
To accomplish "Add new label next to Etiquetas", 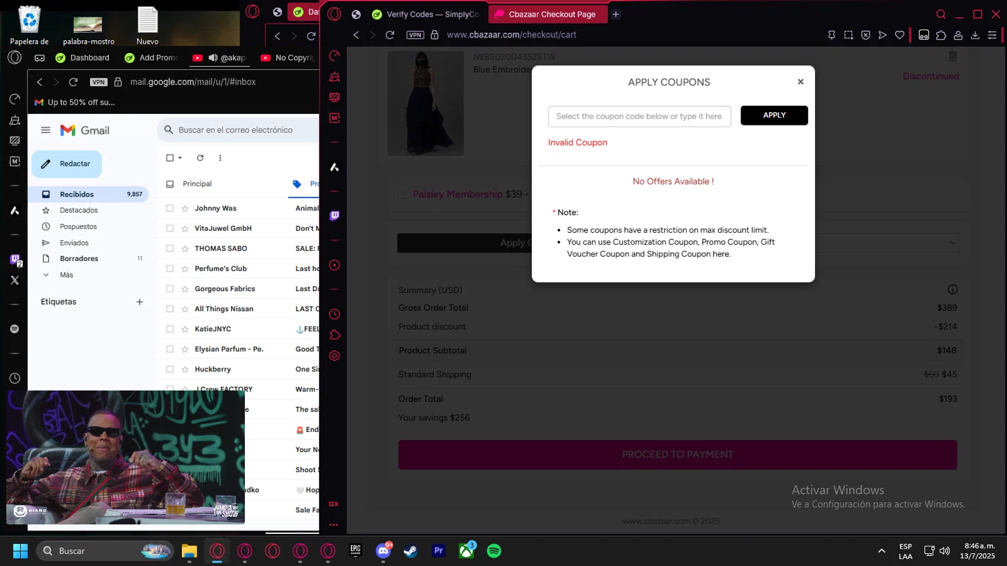I will [x=140, y=302].
